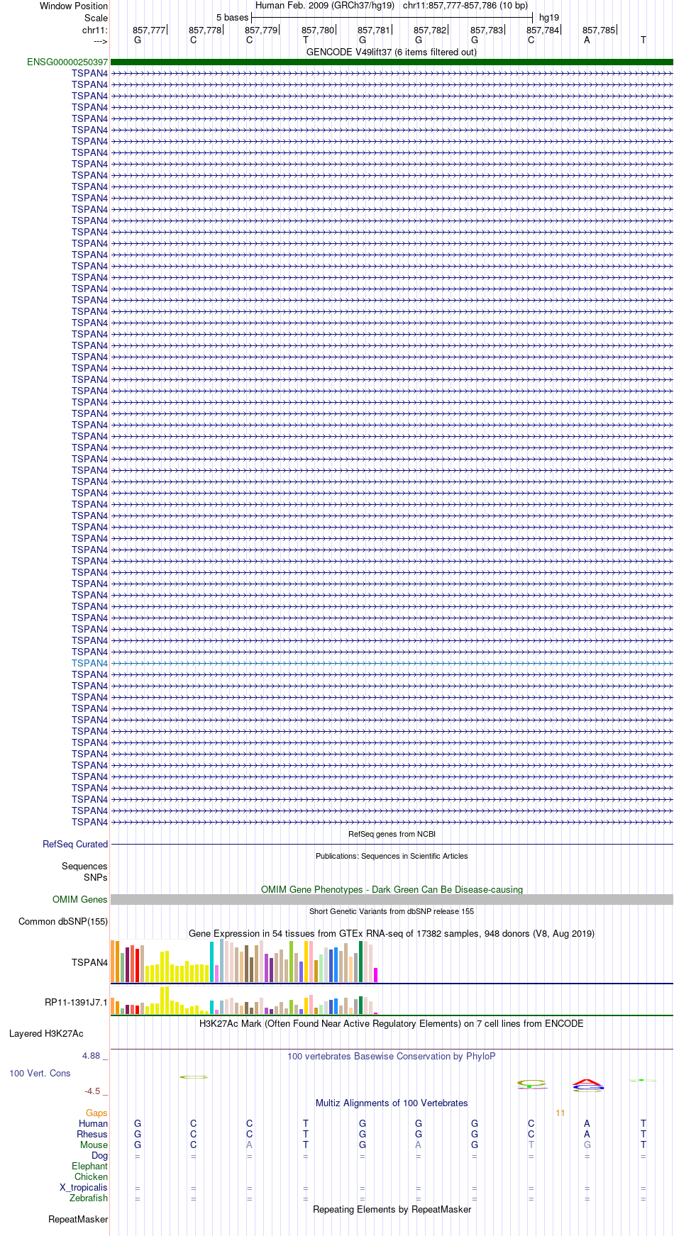
Task: Click the RP11-1391J7.1 expression label
Action: (76, 1003)
